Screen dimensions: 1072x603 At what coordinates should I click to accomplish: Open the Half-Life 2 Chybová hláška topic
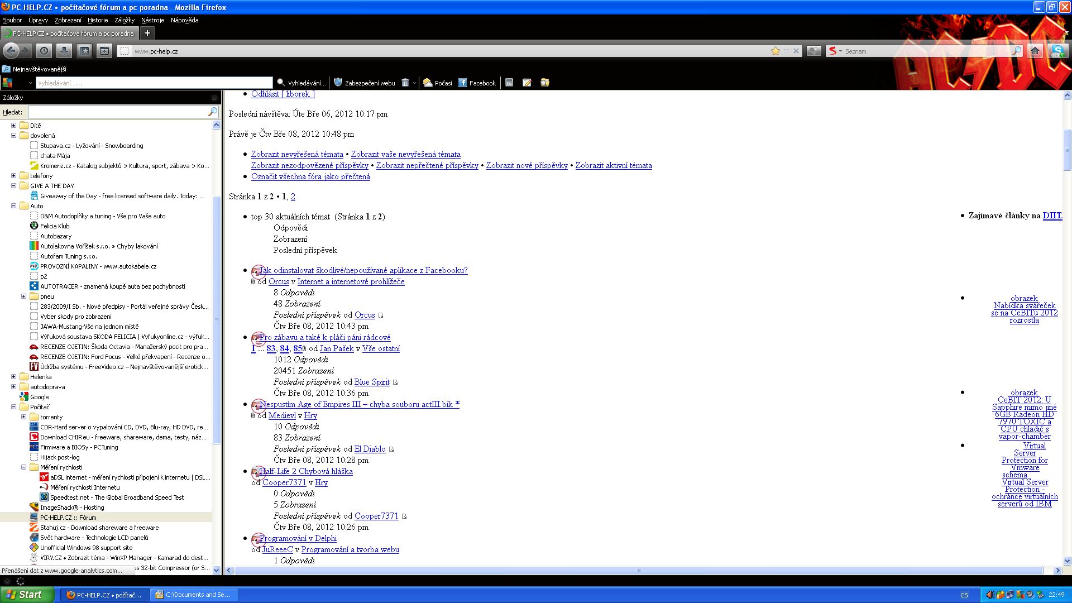[x=306, y=471]
